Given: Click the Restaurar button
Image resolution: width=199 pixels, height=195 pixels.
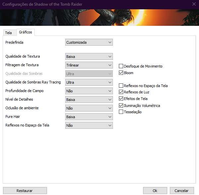Looking at the screenshot, I should coord(25,191).
